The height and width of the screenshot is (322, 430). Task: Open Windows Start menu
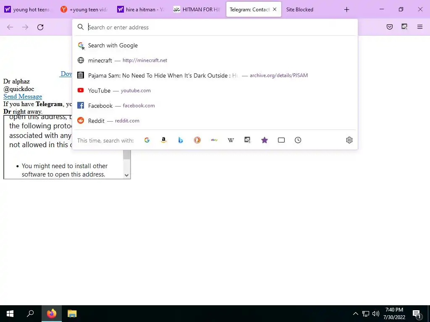pos(10,314)
